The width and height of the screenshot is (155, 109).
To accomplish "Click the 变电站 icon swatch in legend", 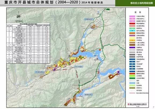I will [132, 66].
